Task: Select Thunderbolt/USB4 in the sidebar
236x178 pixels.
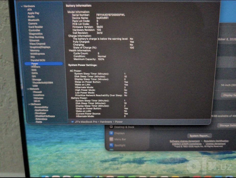Action: 43,83
